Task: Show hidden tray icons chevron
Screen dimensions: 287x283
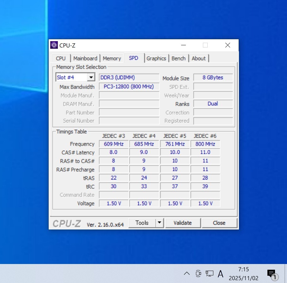Action: (187, 274)
